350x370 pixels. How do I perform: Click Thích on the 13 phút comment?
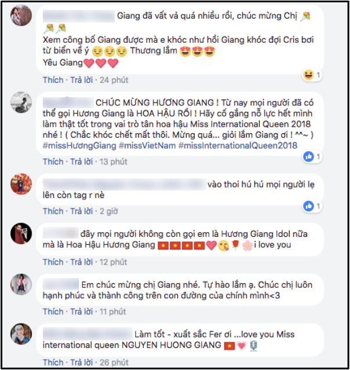[53, 162]
